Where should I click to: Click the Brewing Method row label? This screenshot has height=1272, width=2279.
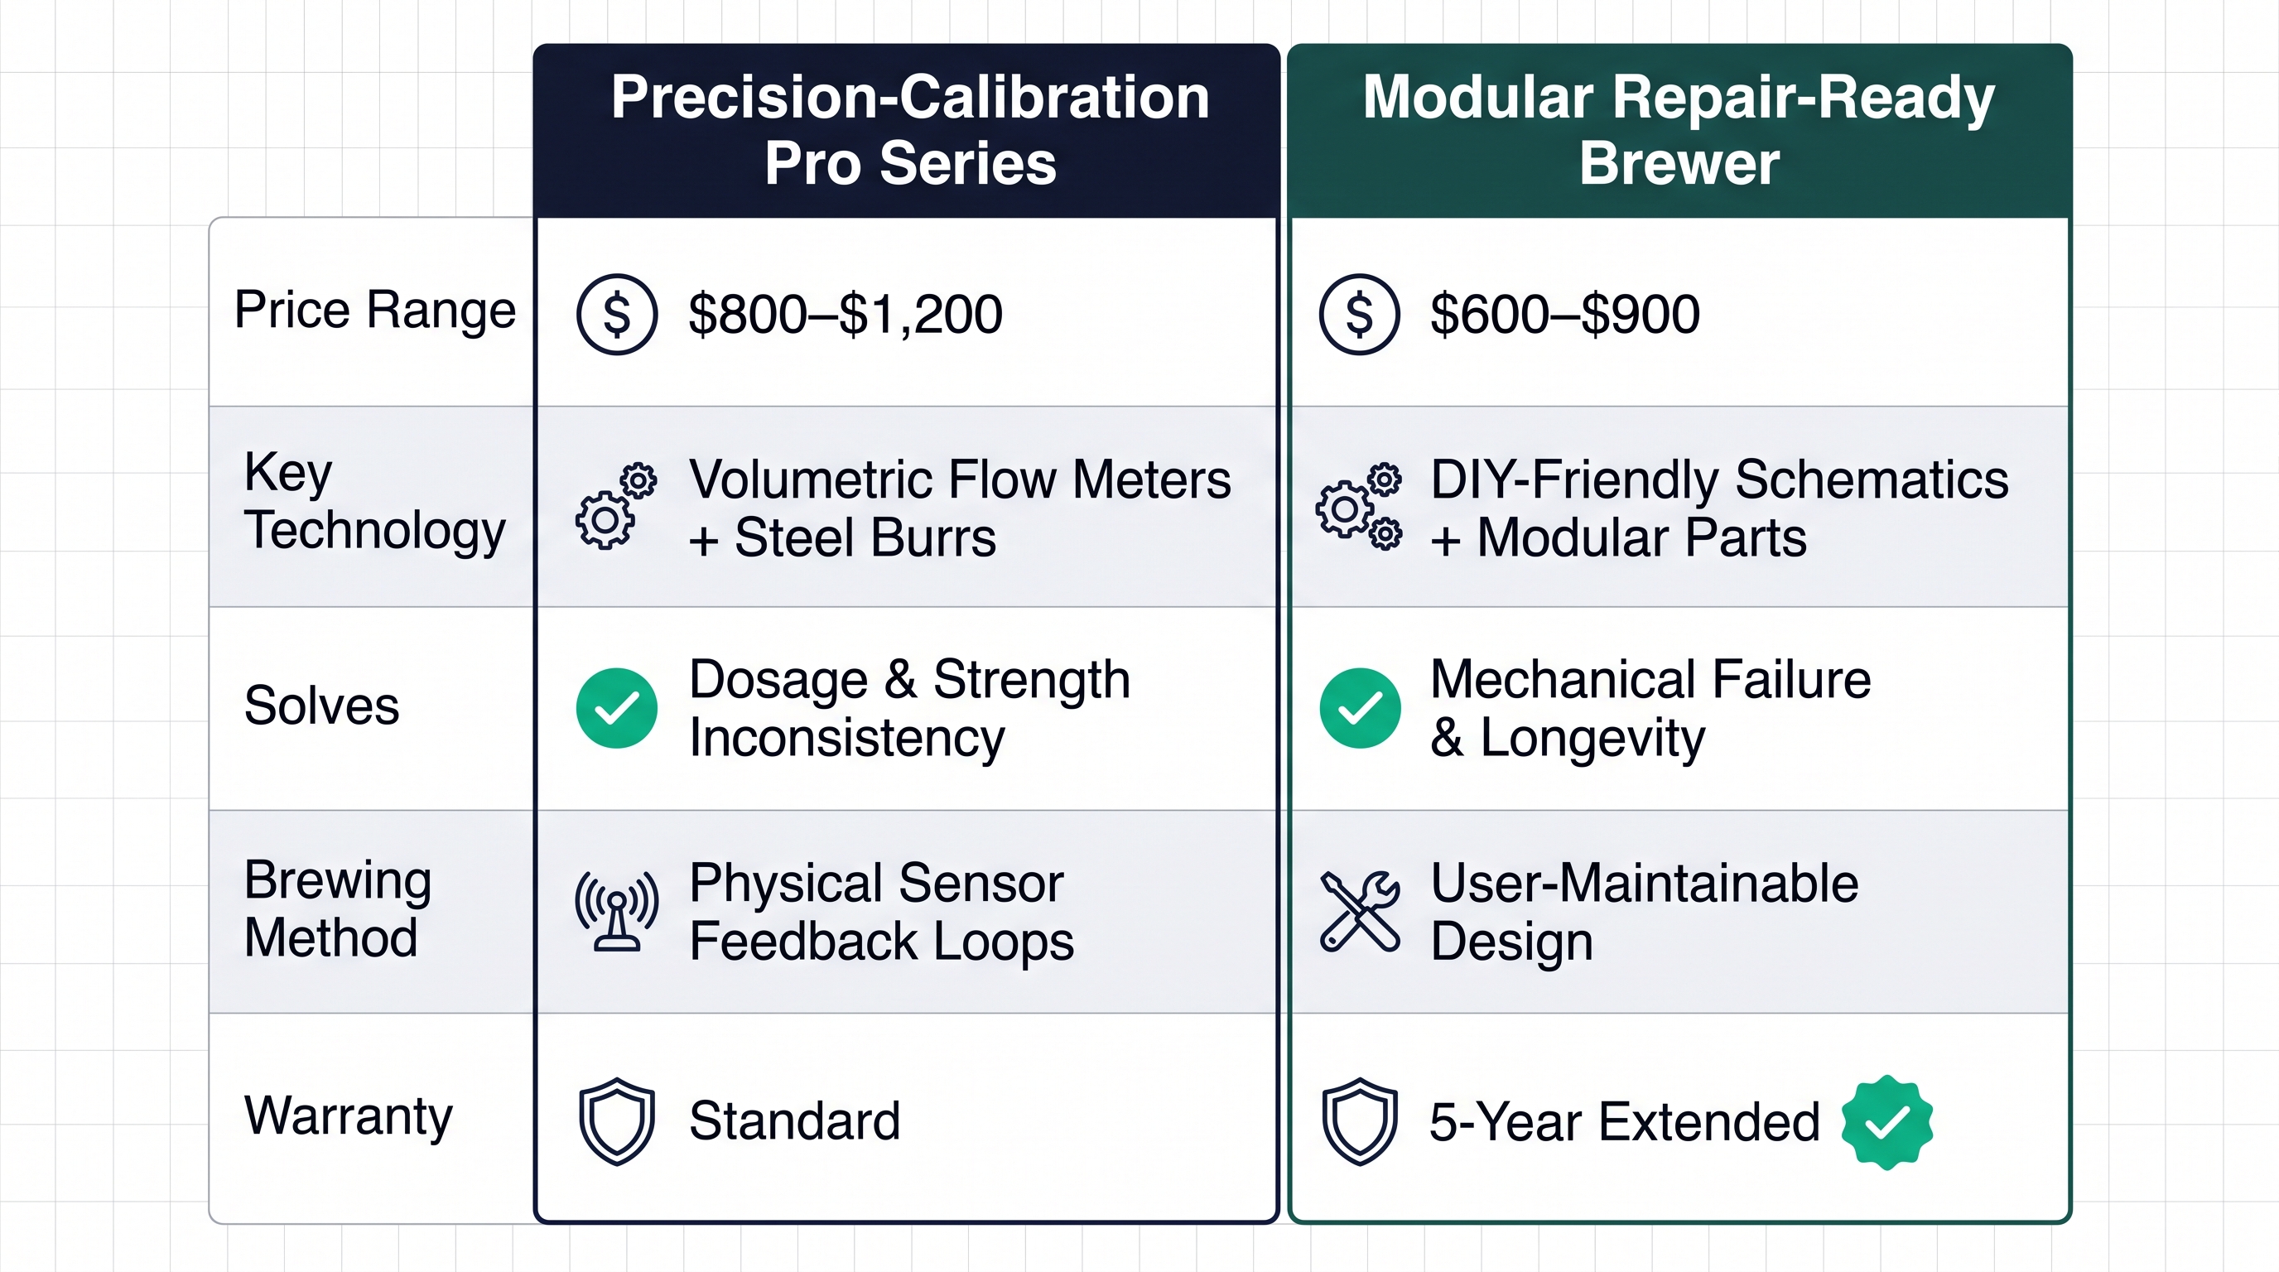338,908
